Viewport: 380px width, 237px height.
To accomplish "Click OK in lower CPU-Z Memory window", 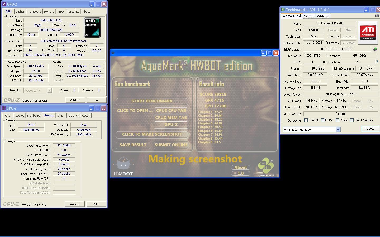I will (x=96, y=204).
